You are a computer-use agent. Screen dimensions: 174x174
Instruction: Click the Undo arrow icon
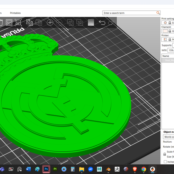coord(102,23)
